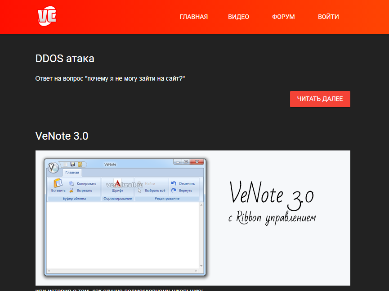Open the ГЛАВНАЯ navigation link
The height and width of the screenshot is (291, 389).
(x=193, y=17)
